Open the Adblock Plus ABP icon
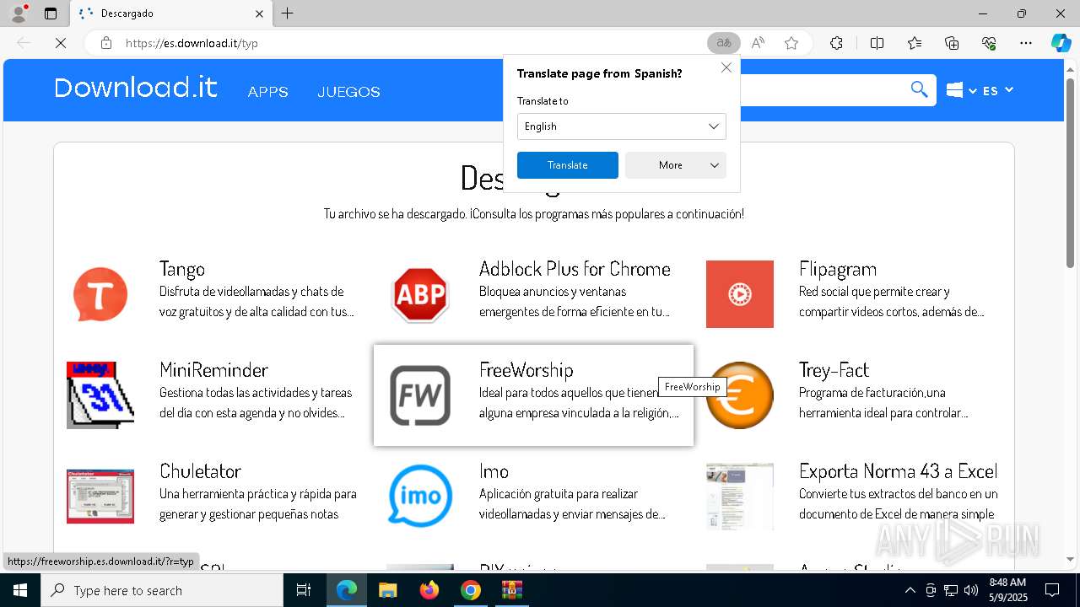This screenshot has height=607, width=1080. [420, 294]
